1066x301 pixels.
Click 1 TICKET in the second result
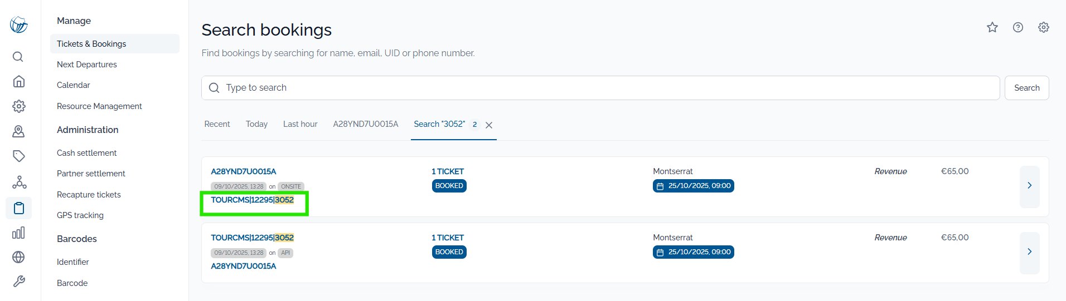(448, 238)
